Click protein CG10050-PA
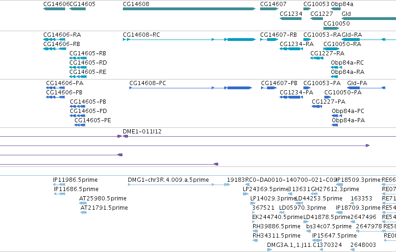 coord(328,97)
